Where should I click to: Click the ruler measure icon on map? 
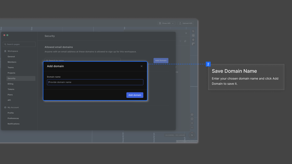pyautogui.click(x=193, y=44)
